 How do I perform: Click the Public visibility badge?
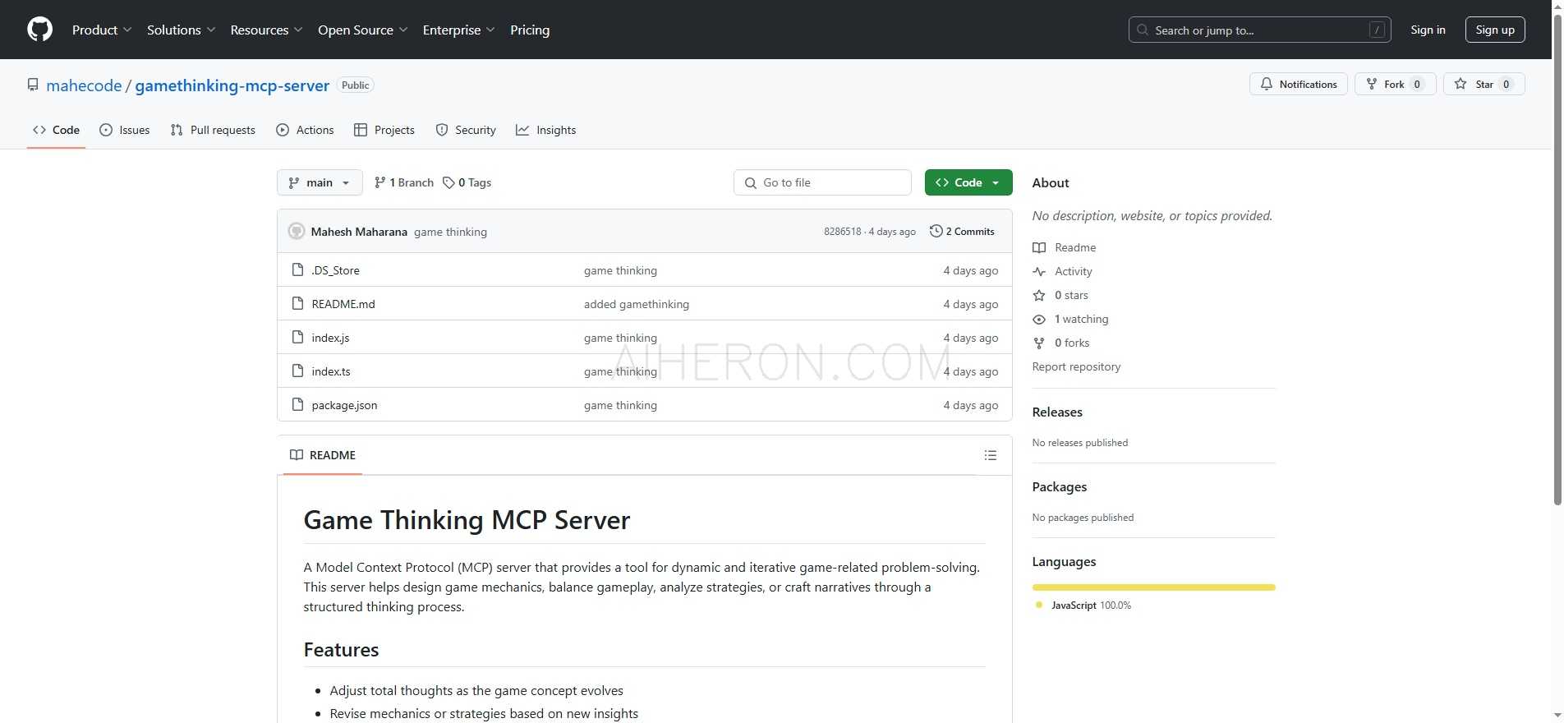pyautogui.click(x=355, y=85)
